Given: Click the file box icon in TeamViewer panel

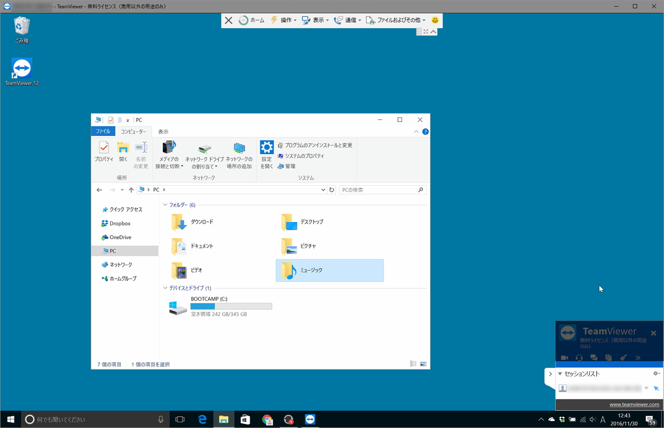Looking at the screenshot, I should tap(608, 357).
